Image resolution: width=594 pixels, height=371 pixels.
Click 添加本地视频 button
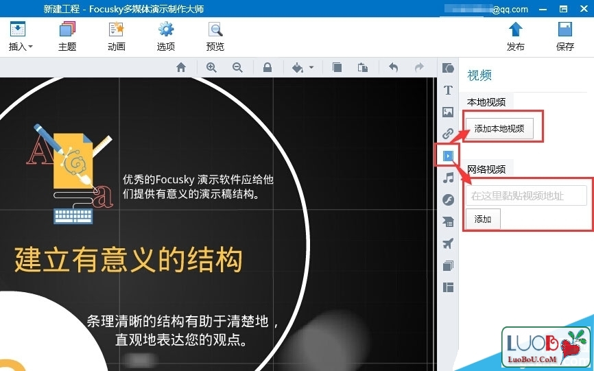click(x=499, y=129)
